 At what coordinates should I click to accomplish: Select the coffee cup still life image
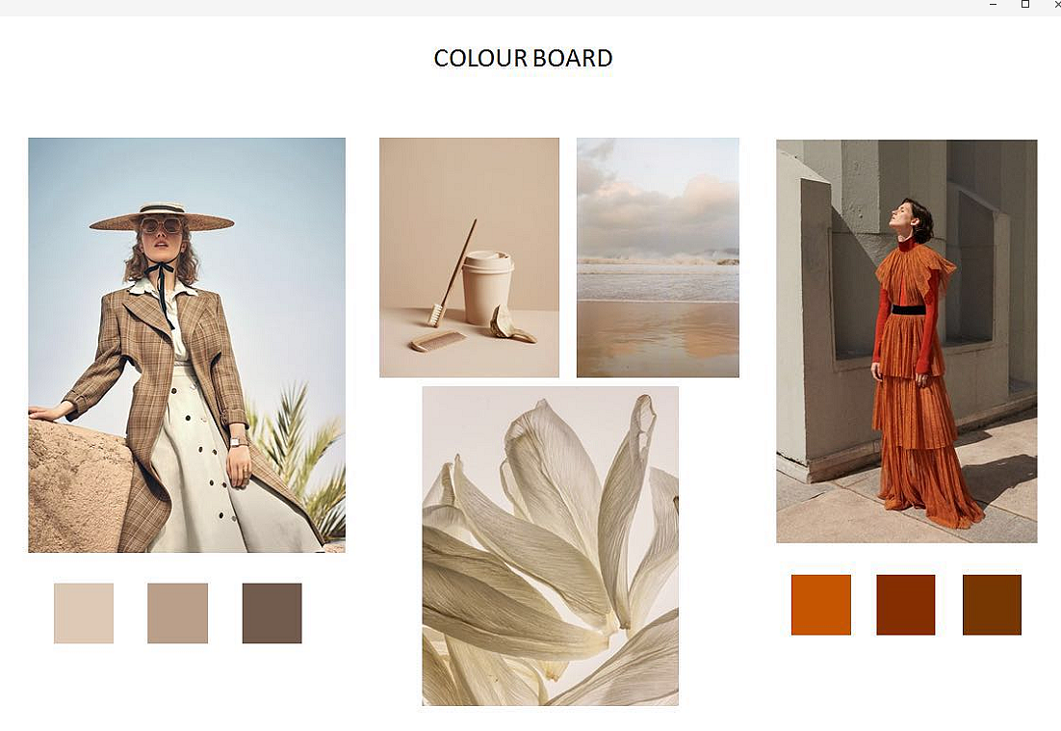(x=469, y=257)
